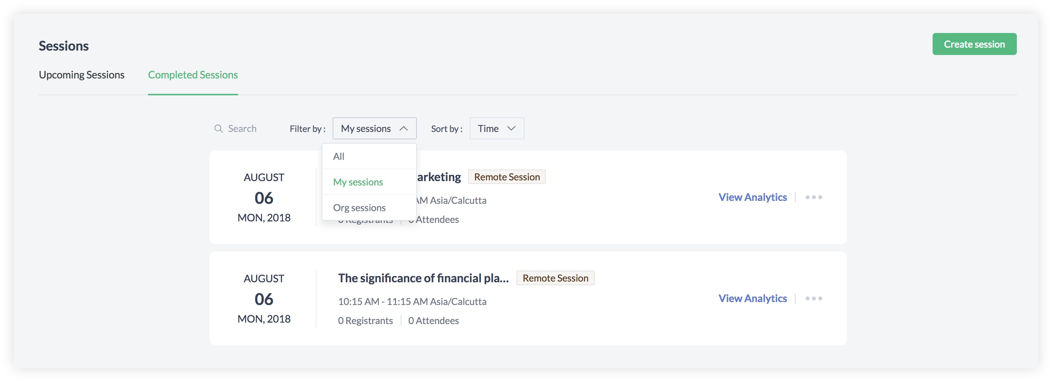Click the Sort by down chevron

511,129
